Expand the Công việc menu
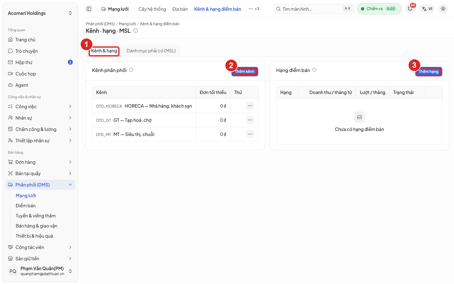454x284 pixels. tap(40, 107)
